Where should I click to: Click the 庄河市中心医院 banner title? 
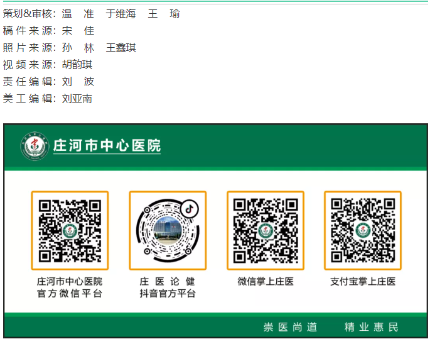[107, 145]
